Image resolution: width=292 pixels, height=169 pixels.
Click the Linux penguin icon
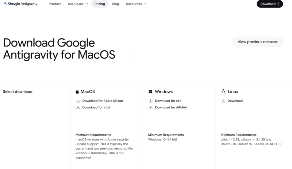(x=223, y=91)
